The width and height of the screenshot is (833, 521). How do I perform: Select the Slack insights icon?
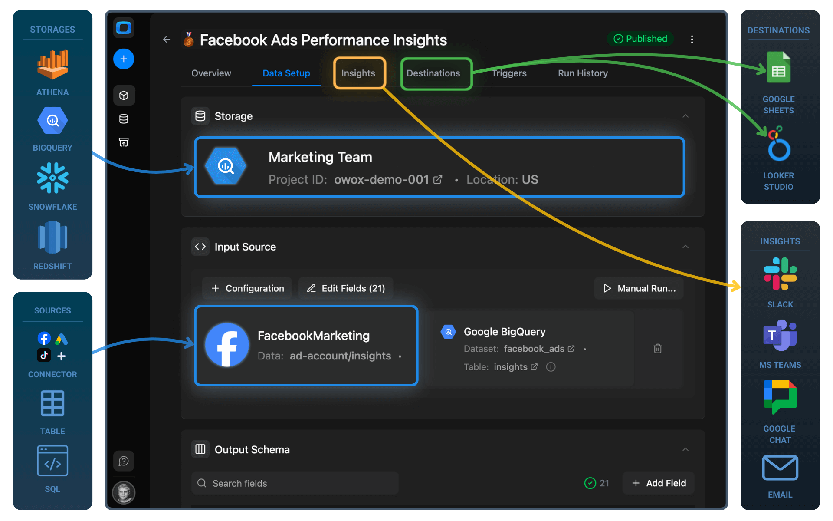click(780, 274)
